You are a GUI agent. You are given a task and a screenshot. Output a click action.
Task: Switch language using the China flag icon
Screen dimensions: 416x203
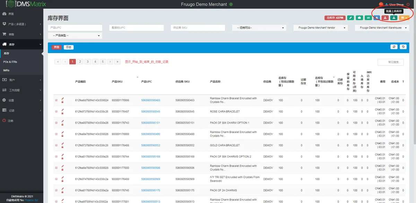pyautogui.click(x=381, y=4)
